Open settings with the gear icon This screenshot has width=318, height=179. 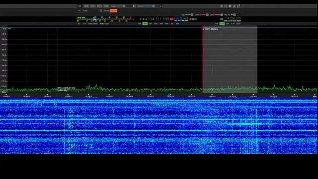[230, 6]
